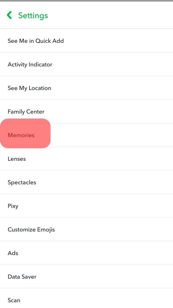Select Data Saver
The height and width of the screenshot is (308, 173).
click(x=22, y=276)
